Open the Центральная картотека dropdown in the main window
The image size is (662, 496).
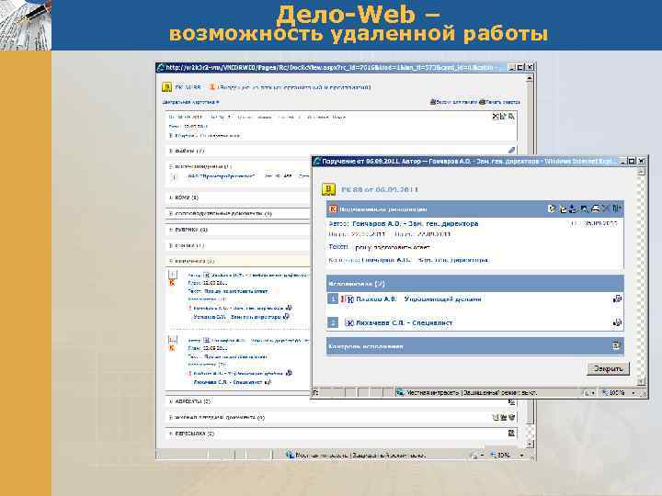[x=191, y=102]
